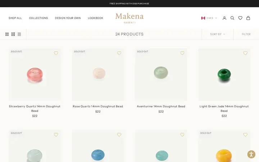Screen dimensions: 259x162
Task: Open Strawberry Quartz 14mm Doughnut Bead link
Action: pyautogui.click(x=35, y=108)
